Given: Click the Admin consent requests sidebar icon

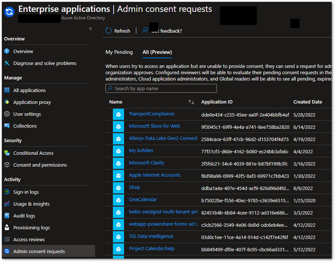Looking at the screenshot, I should [7, 251].
